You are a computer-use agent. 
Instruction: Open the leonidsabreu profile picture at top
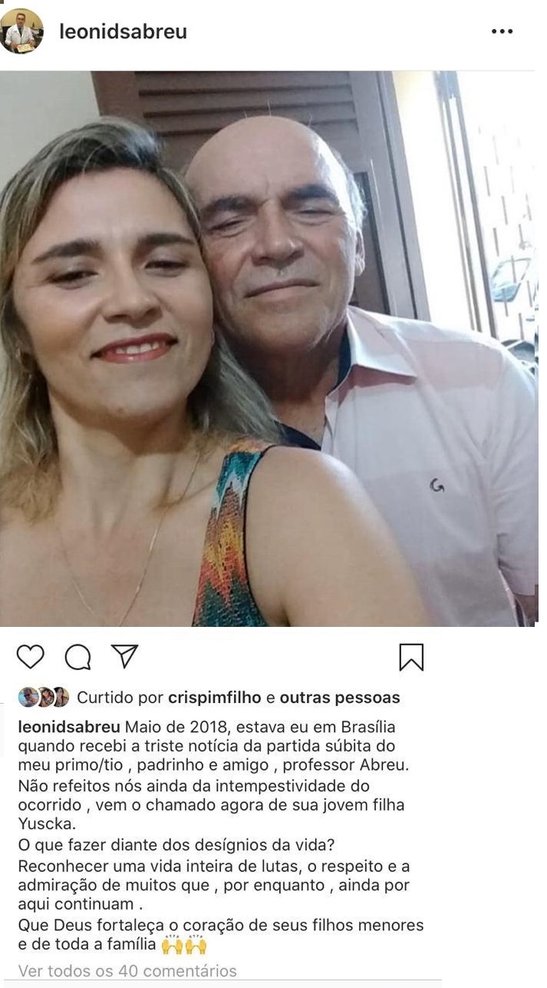coord(21,31)
